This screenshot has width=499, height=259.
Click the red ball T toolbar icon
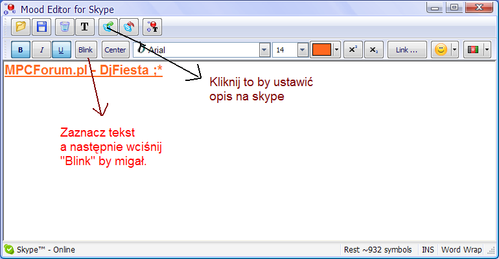click(152, 27)
